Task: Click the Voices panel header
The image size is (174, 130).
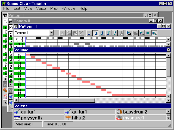Action: (92, 106)
